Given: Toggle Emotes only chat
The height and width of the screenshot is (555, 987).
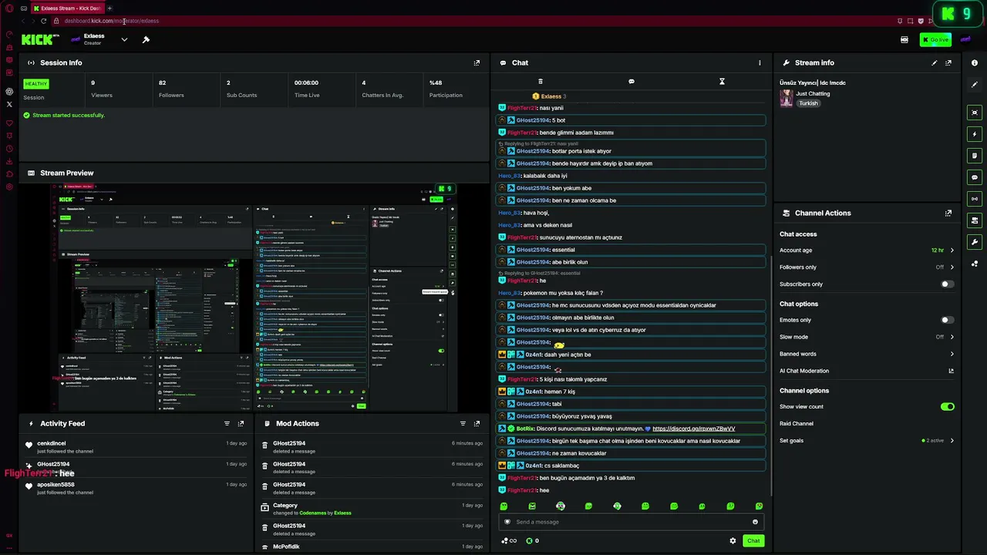Looking at the screenshot, I should 948,320.
